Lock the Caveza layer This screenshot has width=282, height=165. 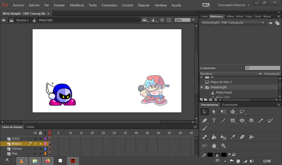point(41,149)
